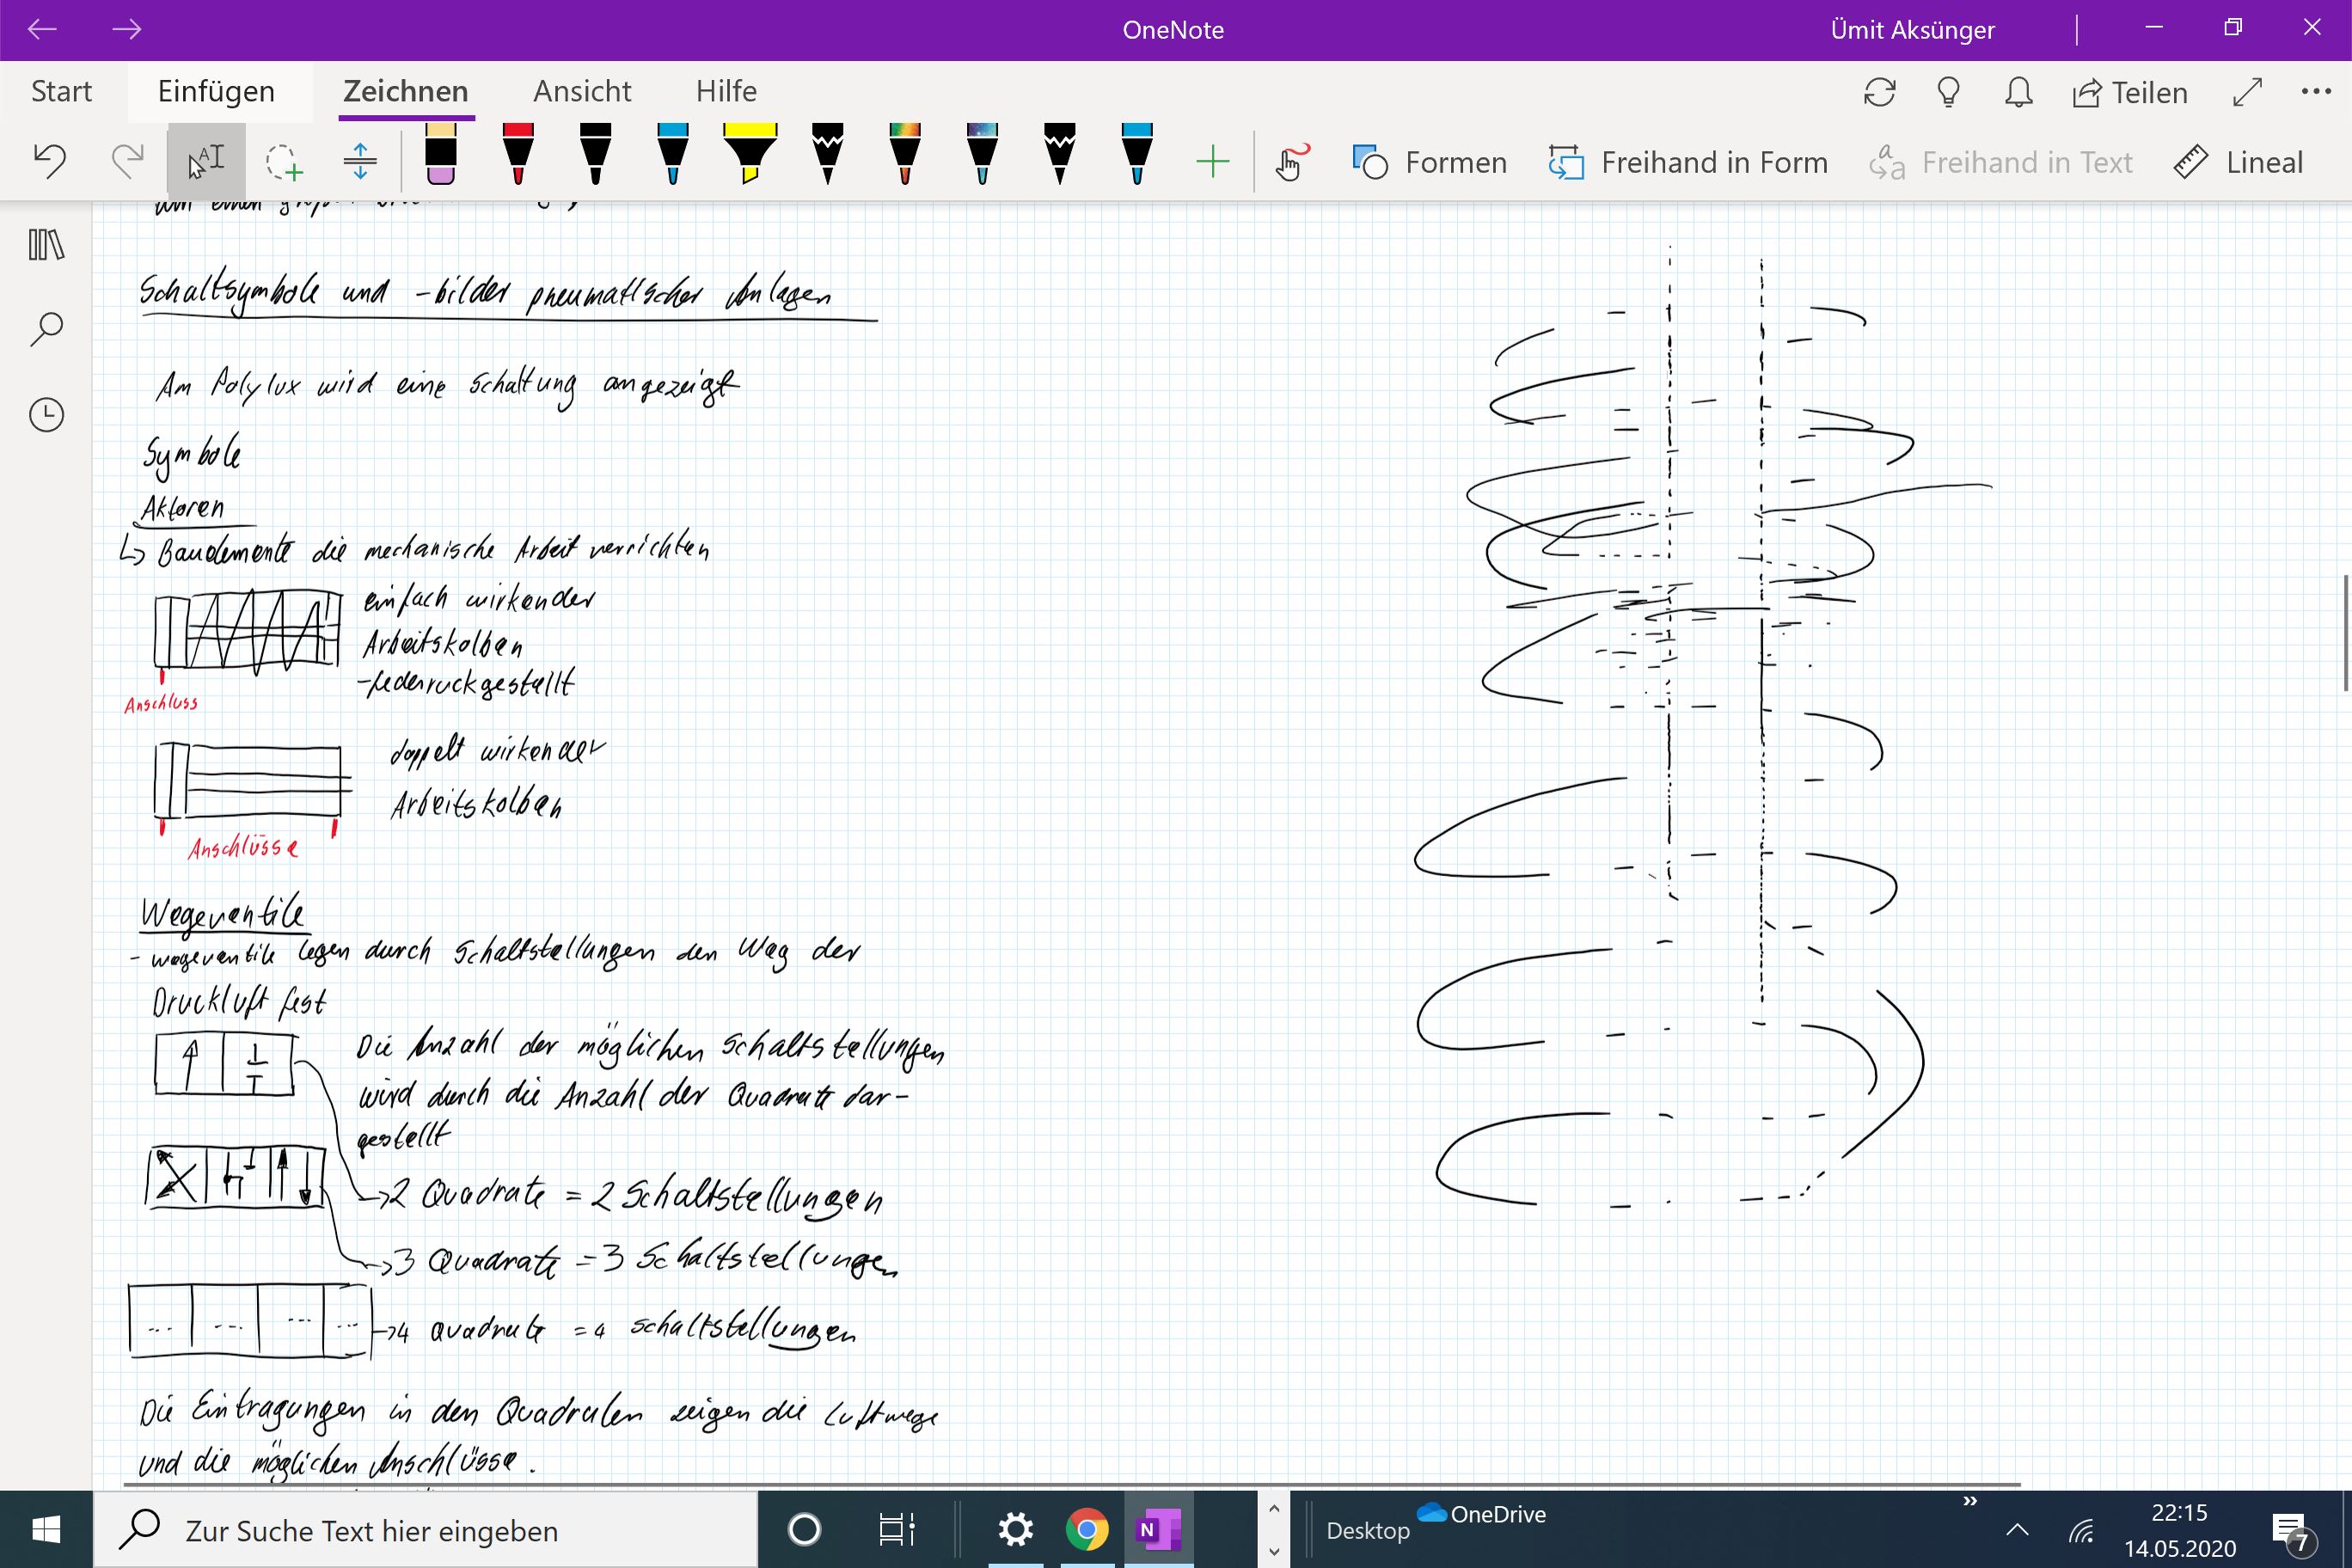Open search with magnifier sidebar icon

coord(46,329)
